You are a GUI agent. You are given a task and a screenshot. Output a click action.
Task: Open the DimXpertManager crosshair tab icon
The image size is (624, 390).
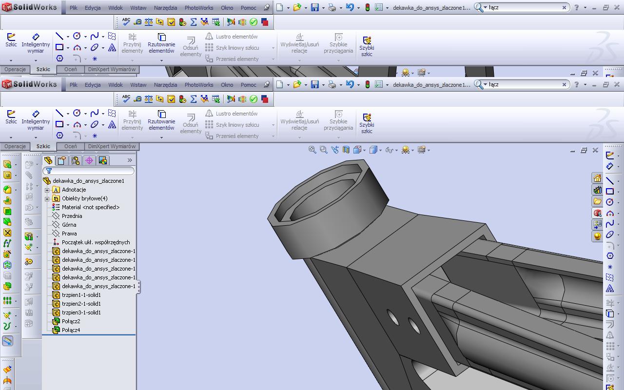click(89, 160)
